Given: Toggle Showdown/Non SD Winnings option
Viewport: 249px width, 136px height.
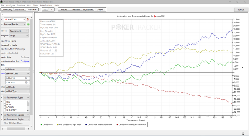Looking at the screenshot, I should (x=13, y=49).
